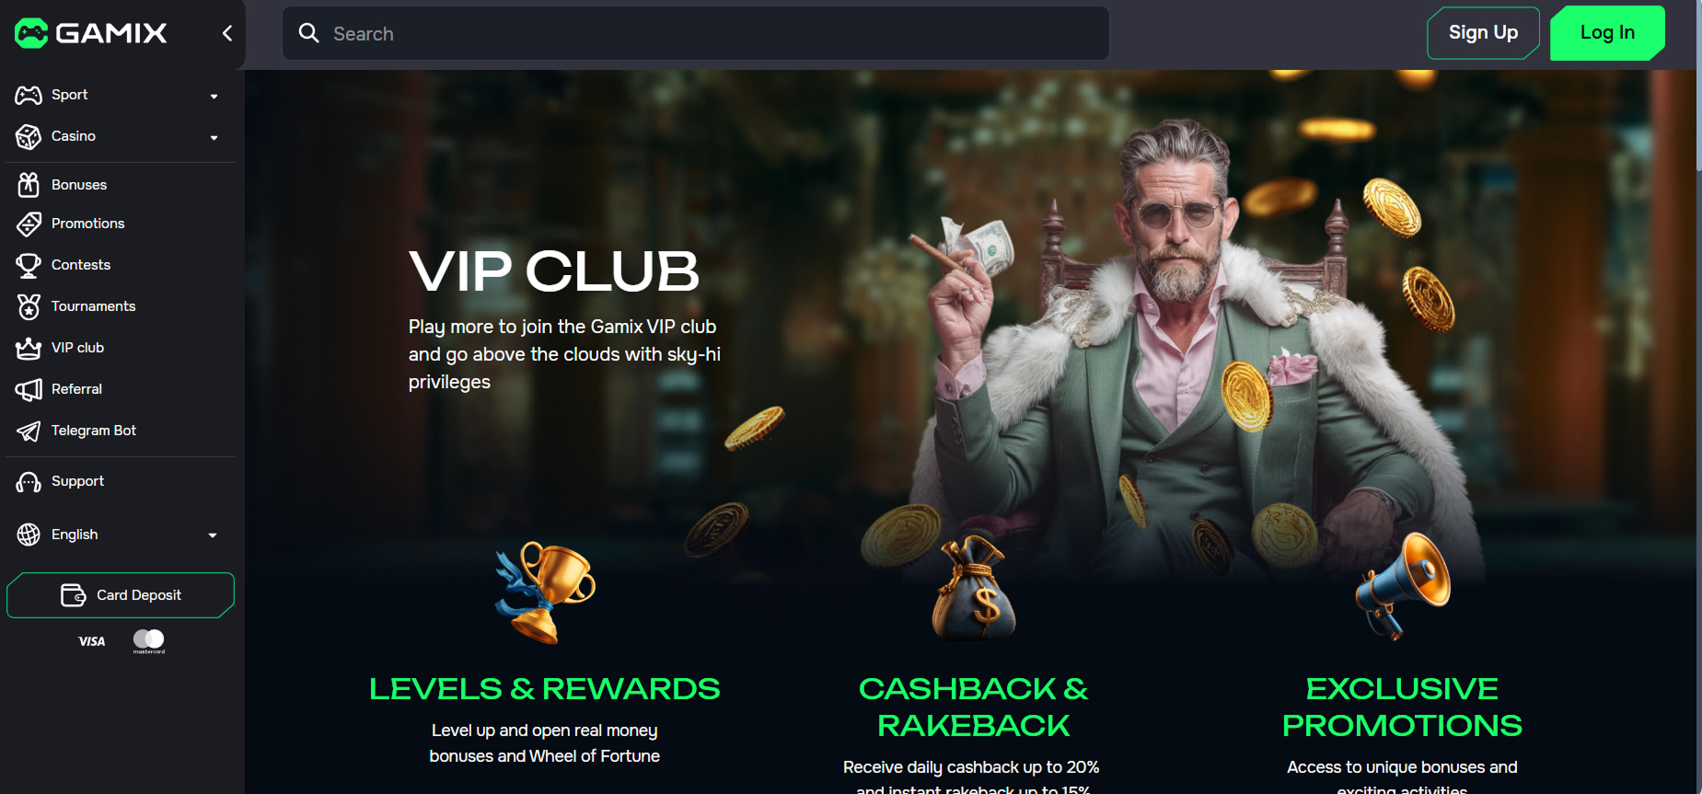Click the Contests trophy icon in sidebar

(29, 265)
